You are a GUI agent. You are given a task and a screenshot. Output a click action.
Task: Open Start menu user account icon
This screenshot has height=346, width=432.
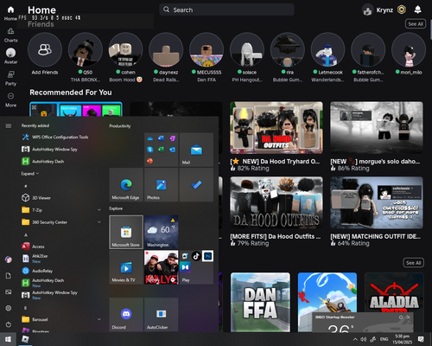(9, 259)
